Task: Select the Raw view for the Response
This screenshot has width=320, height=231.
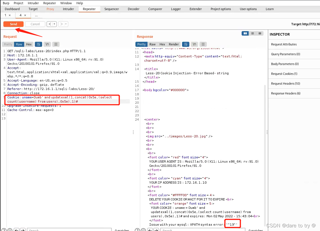Action: coord(153,44)
